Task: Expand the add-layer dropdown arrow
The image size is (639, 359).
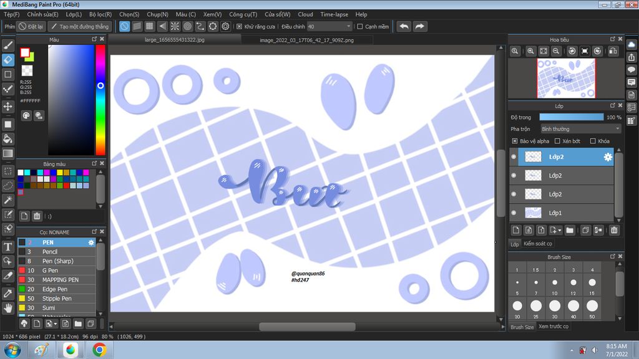Action: click(x=560, y=231)
